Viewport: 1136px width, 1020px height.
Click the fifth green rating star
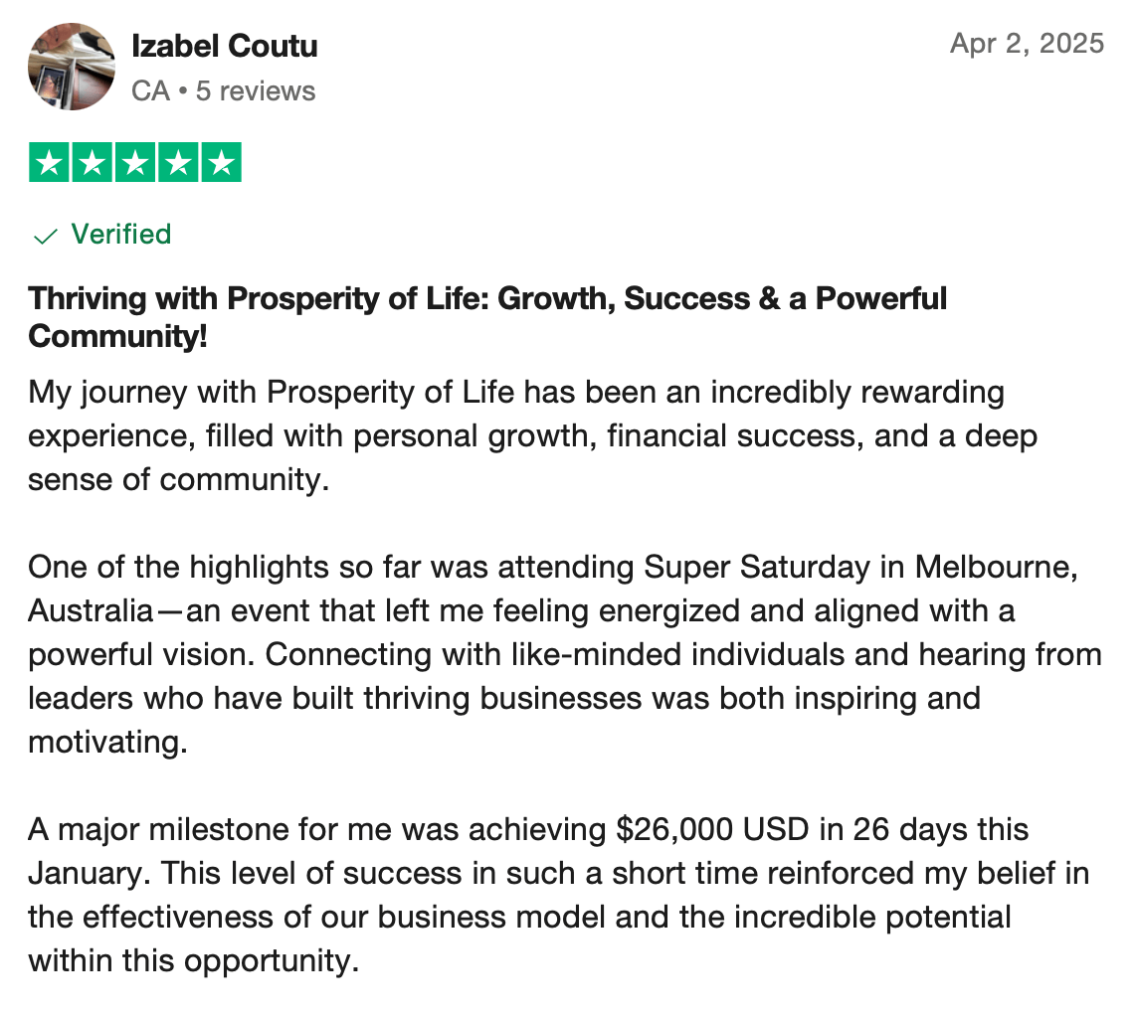point(221,163)
